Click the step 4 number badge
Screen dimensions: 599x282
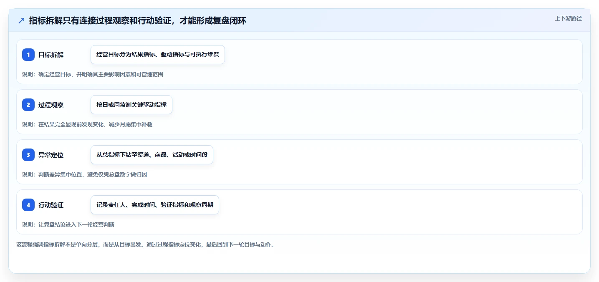[28, 205]
